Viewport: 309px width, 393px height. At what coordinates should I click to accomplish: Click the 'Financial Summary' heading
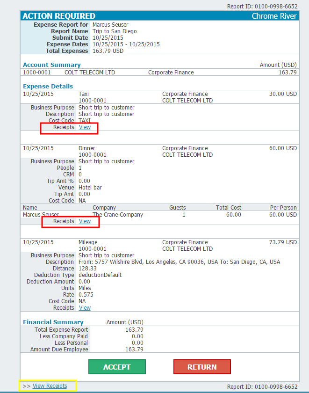point(53,322)
